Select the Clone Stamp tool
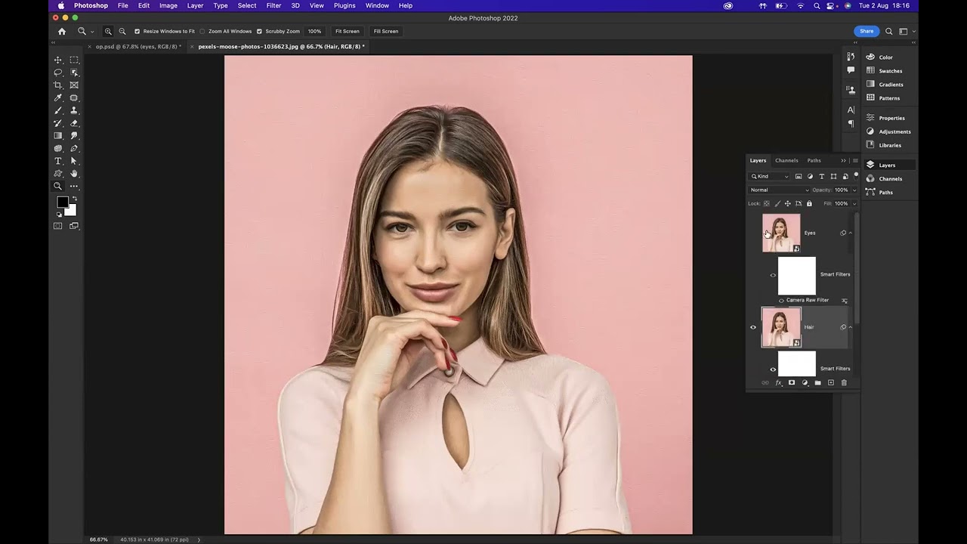Screen dimensions: 967x544 [74, 110]
